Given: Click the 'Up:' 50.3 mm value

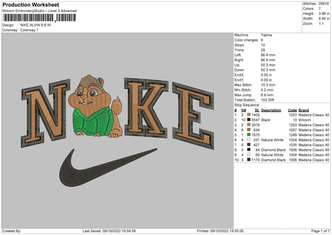Looking at the screenshot, I should click(268, 65).
